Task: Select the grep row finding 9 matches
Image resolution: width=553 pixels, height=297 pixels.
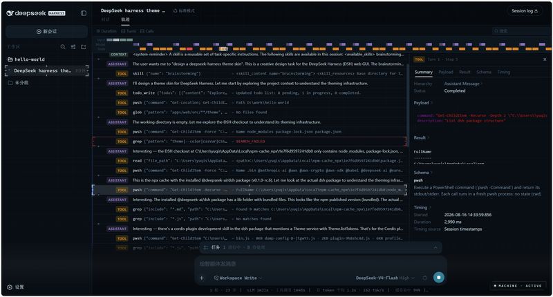Action: (x=250, y=209)
